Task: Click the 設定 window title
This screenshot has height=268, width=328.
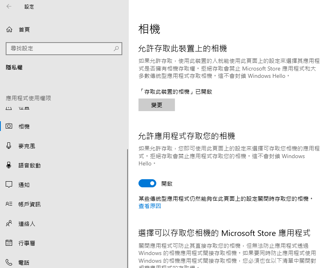Action: [29, 7]
